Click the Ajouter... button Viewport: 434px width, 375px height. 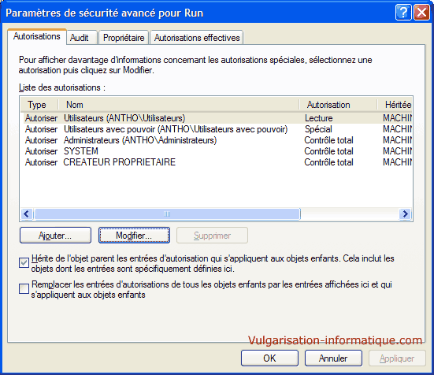55,236
